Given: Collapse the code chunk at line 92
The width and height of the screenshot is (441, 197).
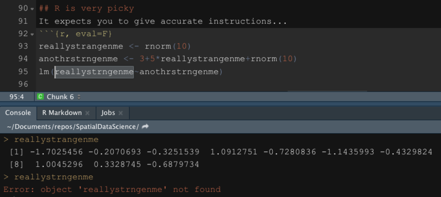Looking at the screenshot, I should pyautogui.click(x=32, y=34).
